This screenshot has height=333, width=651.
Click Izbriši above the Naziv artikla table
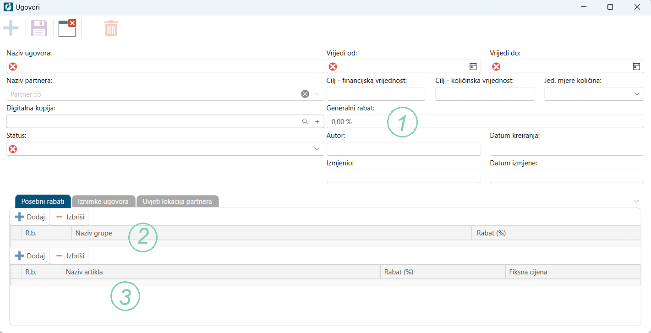70,256
